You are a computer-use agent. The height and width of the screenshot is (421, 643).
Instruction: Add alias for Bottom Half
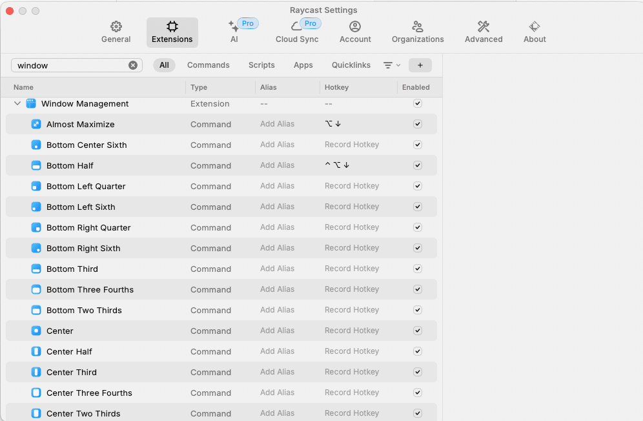[x=277, y=165]
